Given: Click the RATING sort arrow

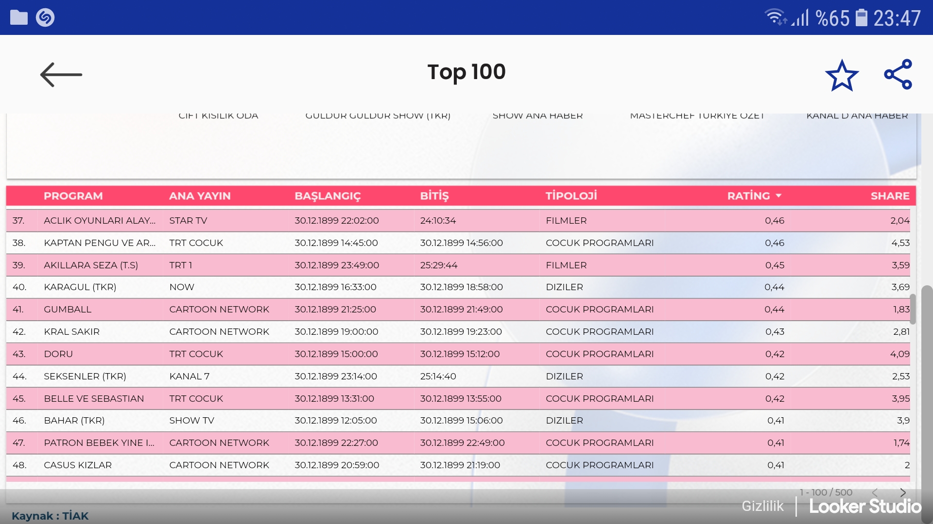Looking at the screenshot, I should (x=778, y=196).
